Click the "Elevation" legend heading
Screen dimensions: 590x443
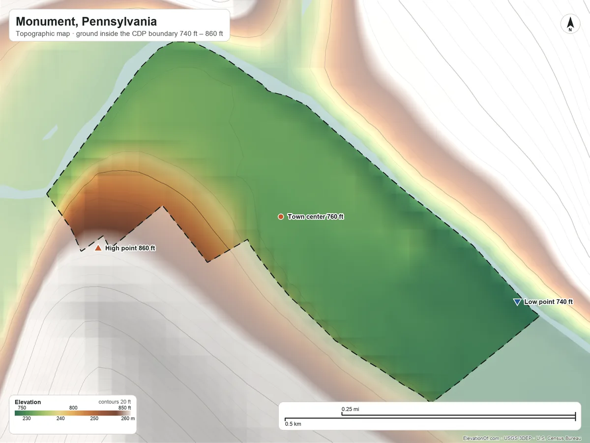28,402
